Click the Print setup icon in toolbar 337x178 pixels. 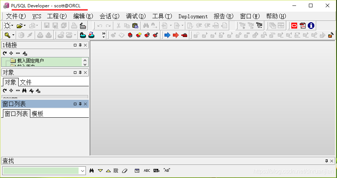pos(83,26)
